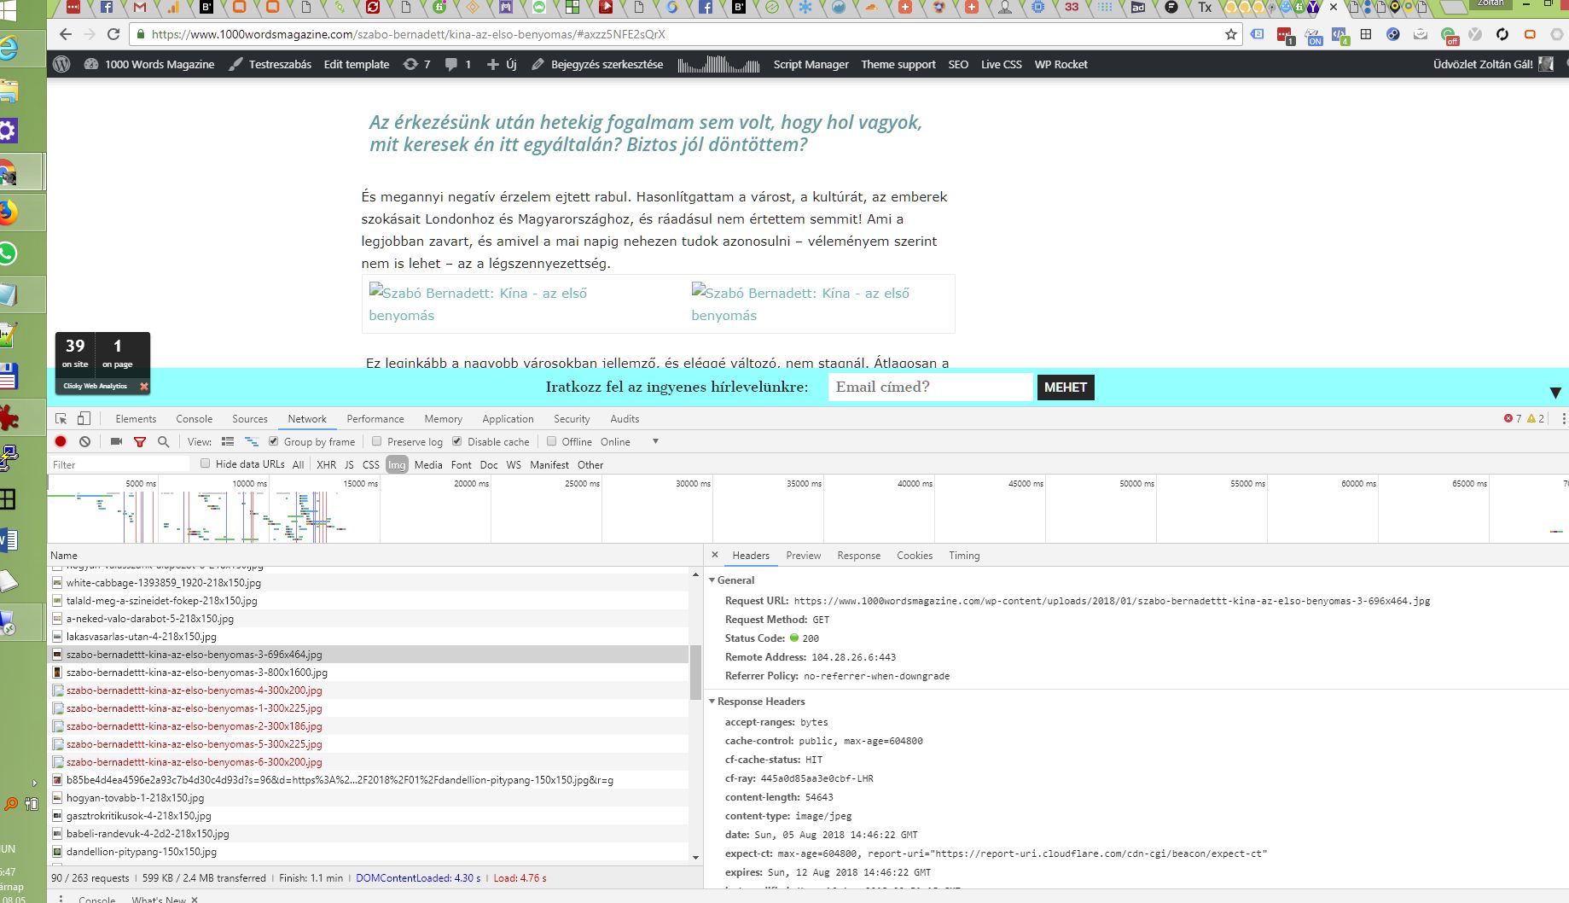Viewport: 1569px width, 903px height.
Task: Switch to the Console panel tab
Action: pyautogui.click(x=194, y=418)
